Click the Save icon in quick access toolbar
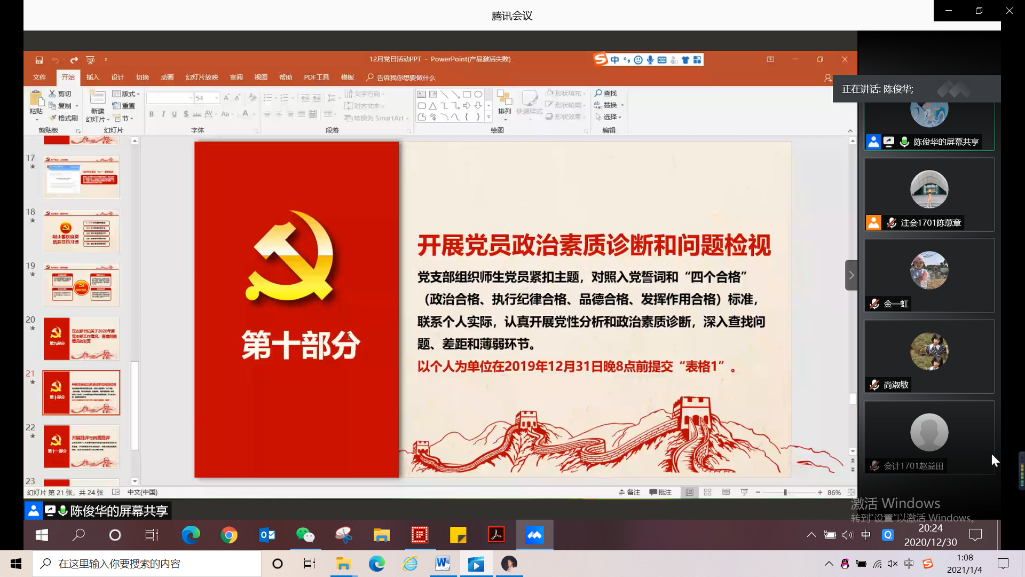Screen dimensions: 1025x577 [39, 60]
